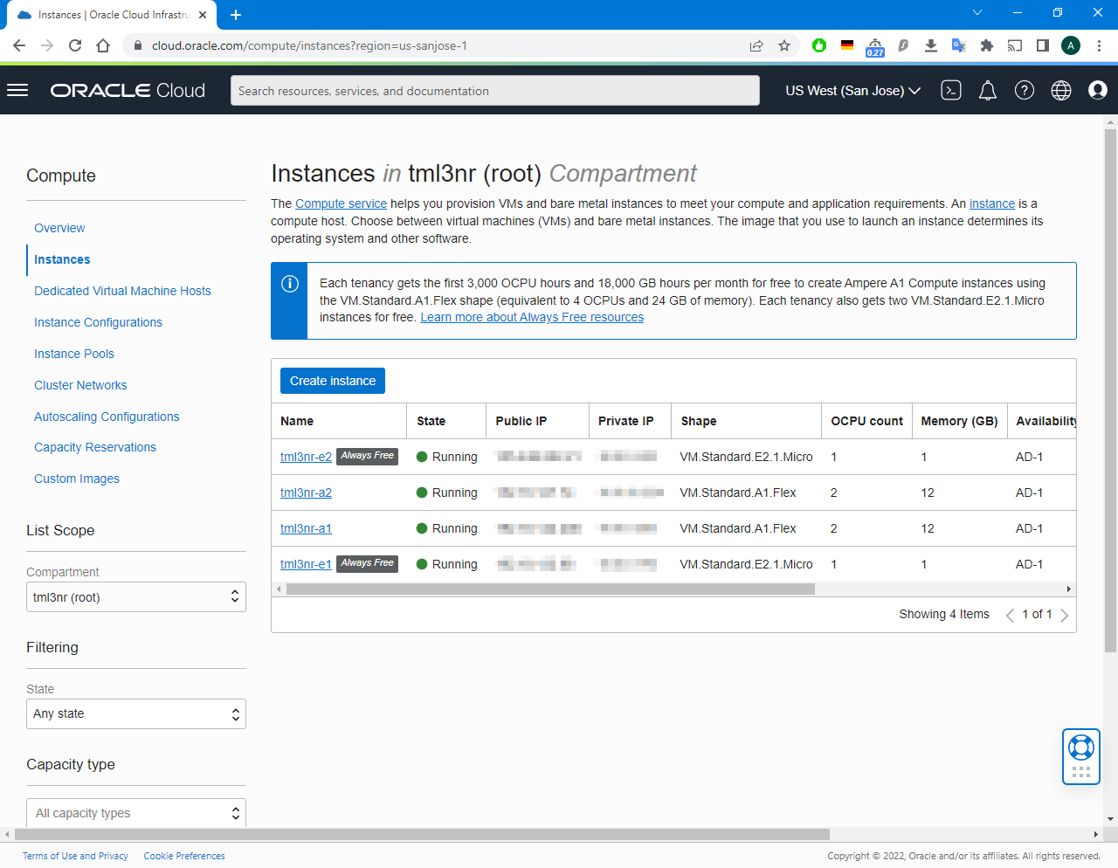Screen dimensions: 1118x868
Task: Open the tml3nr-a2 instance link
Action: pyautogui.click(x=306, y=493)
